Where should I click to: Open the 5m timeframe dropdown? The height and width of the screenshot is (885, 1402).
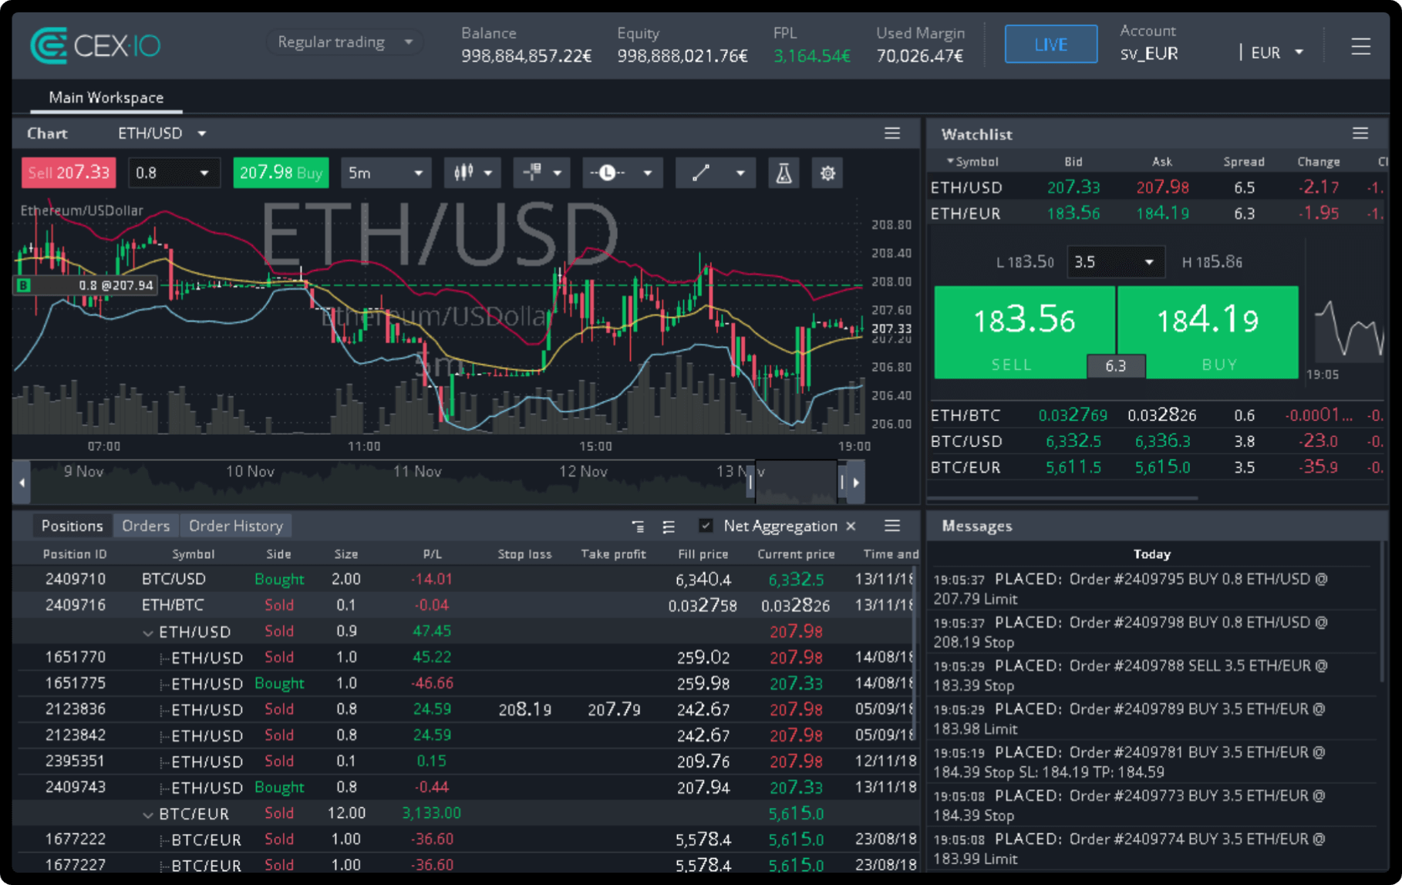[x=385, y=173]
